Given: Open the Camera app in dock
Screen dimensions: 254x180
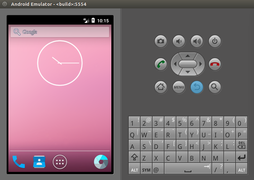Looking at the screenshot, I should pyautogui.click(x=101, y=162).
